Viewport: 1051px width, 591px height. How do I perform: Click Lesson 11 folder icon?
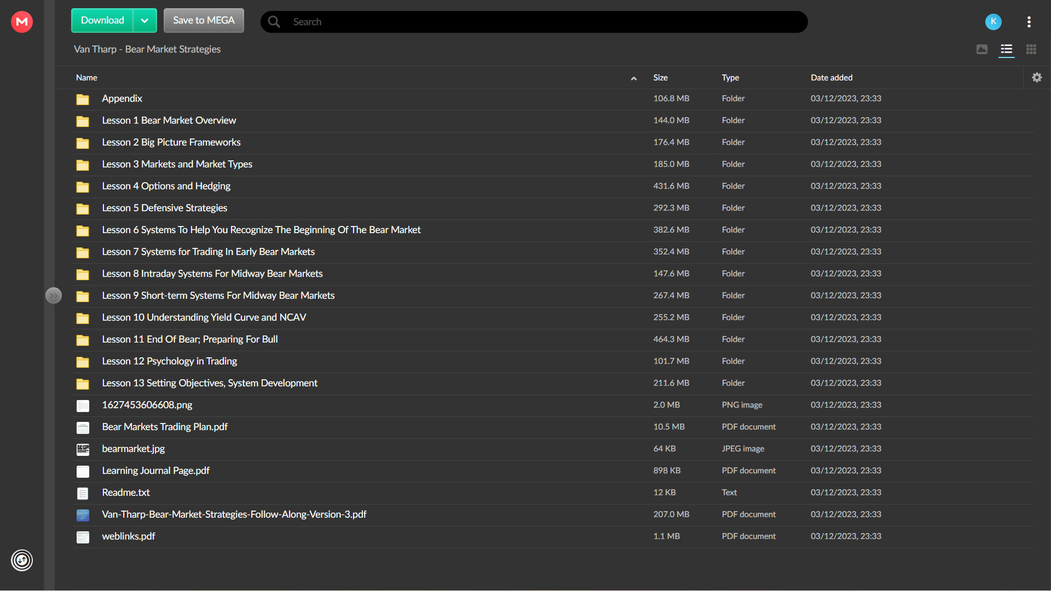point(83,340)
